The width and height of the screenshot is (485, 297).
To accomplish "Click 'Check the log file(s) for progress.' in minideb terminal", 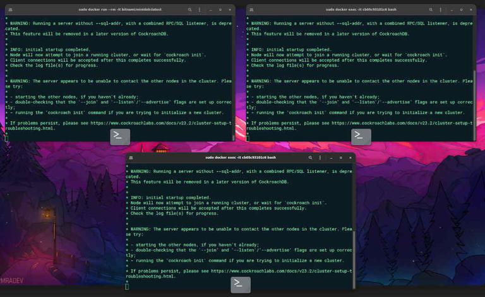I will click(54, 66).
